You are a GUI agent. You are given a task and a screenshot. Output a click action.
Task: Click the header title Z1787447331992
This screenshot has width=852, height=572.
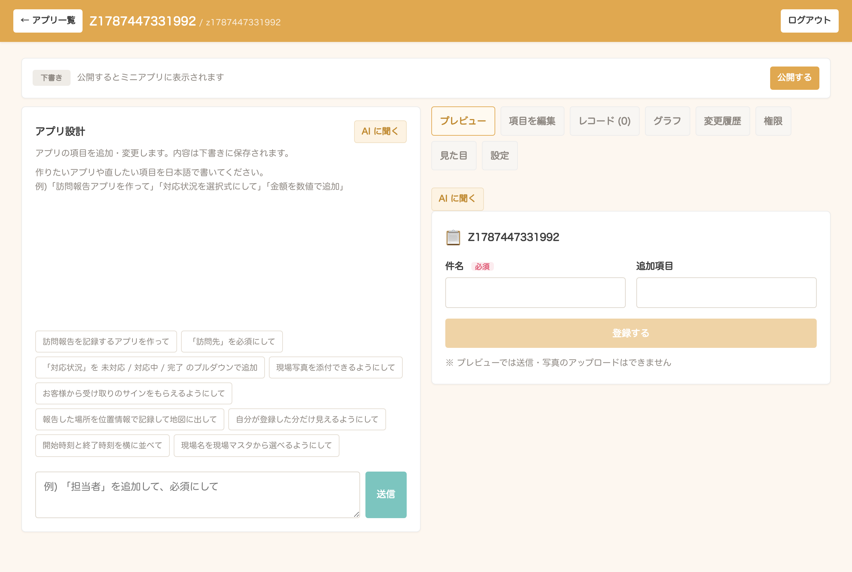[142, 21]
